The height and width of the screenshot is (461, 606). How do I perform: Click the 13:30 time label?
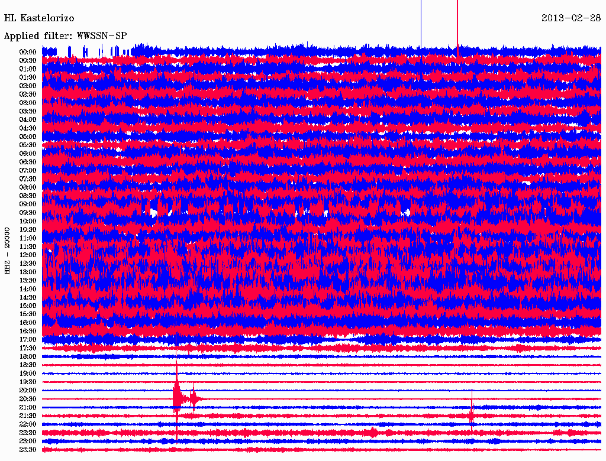click(x=28, y=280)
